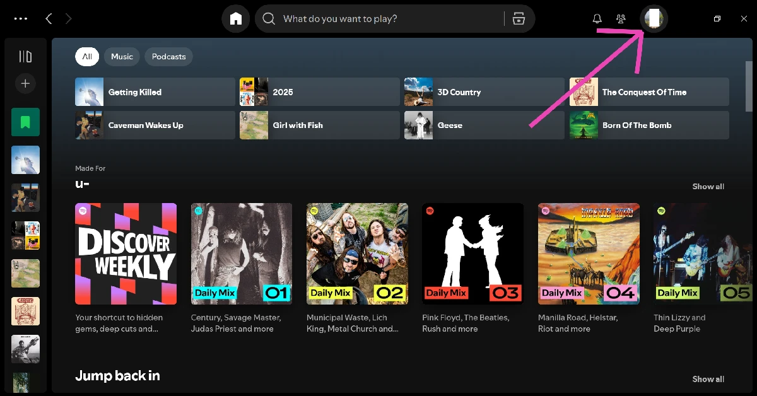The height and width of the screenshot is (396, 757).
Task: Open the green bookmark saved episodes item
Action: (x=25, y=122)
